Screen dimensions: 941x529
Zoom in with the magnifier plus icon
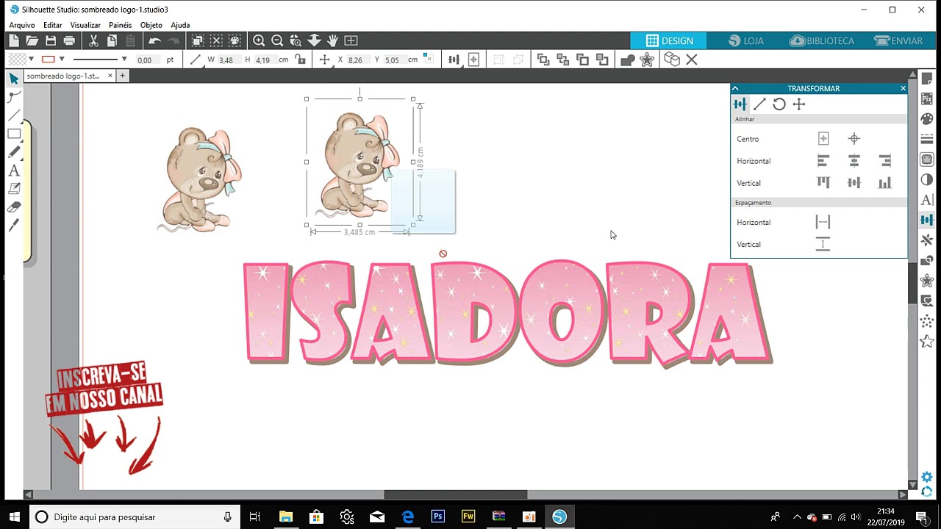tap(259, 41)
